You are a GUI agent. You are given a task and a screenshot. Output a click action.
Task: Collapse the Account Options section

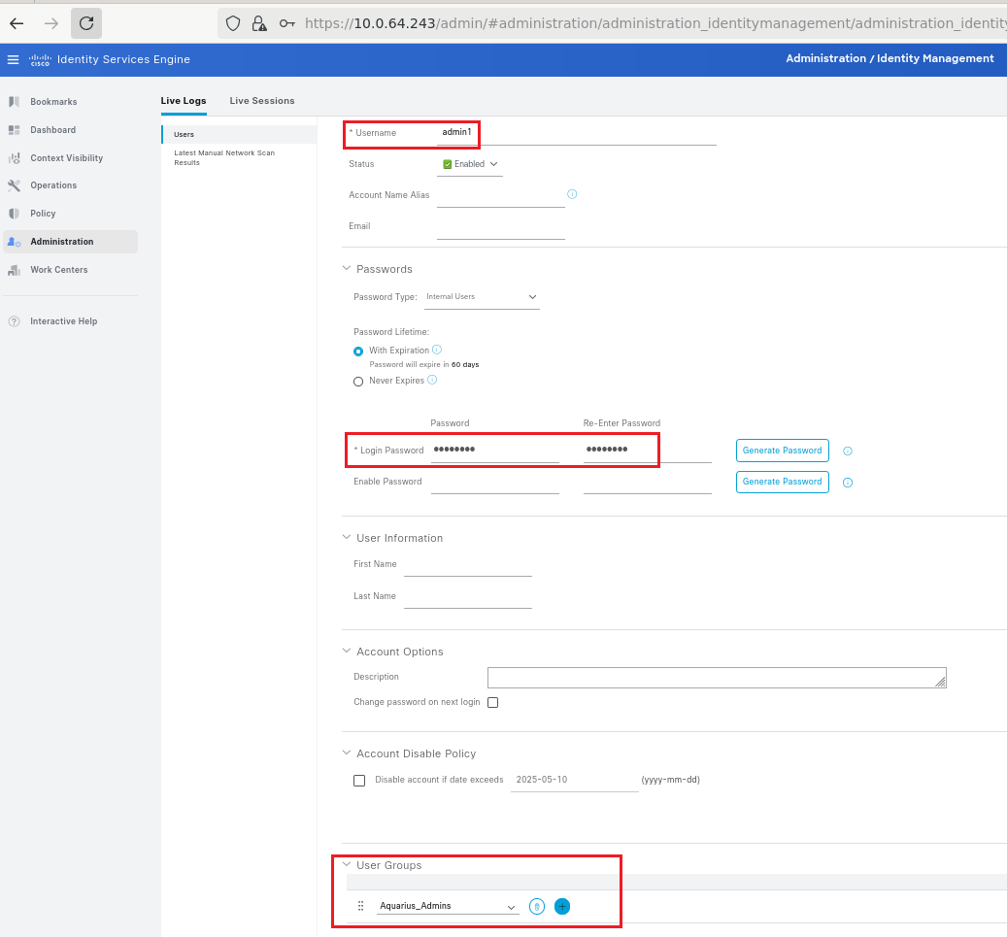pos(347,651)
